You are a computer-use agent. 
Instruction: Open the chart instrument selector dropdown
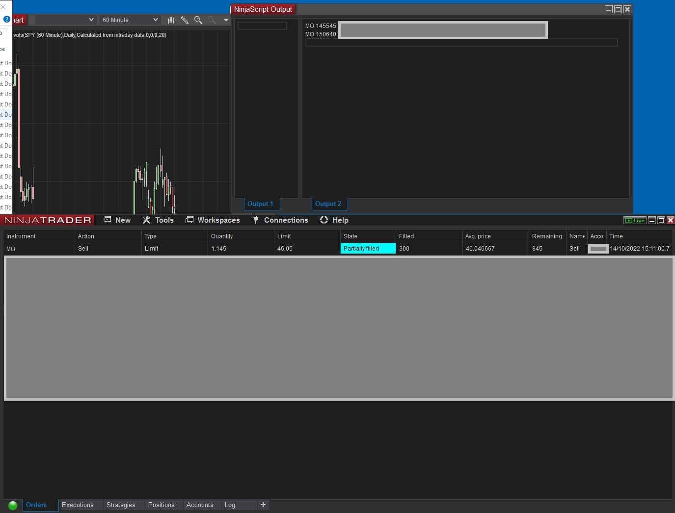pyautogui.click(x=65, y=20)
